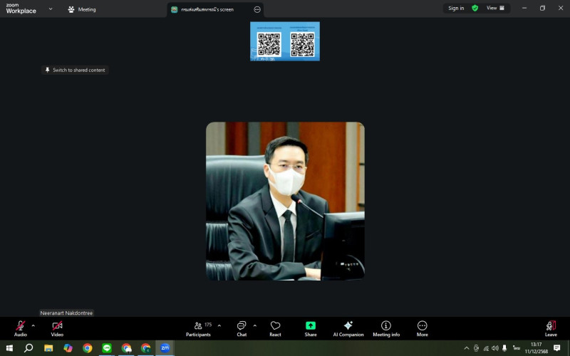The height and width of the screenshot is (356, 570).
Task: Expand the audio options chevron
Action: [x=33, y=325]
